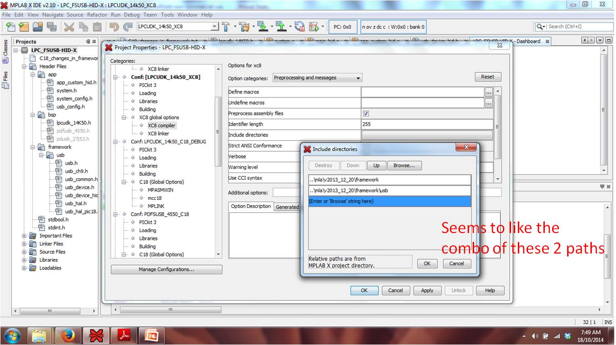Click the Define macros input field
Screen dimensions: 616x345
pyautogui.click(x=422, y=92)
